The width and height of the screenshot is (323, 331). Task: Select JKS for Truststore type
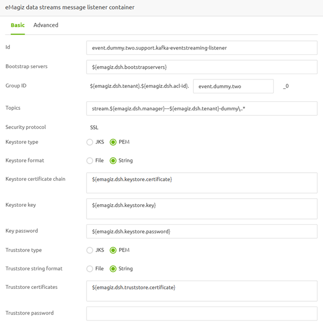(90, 250)
